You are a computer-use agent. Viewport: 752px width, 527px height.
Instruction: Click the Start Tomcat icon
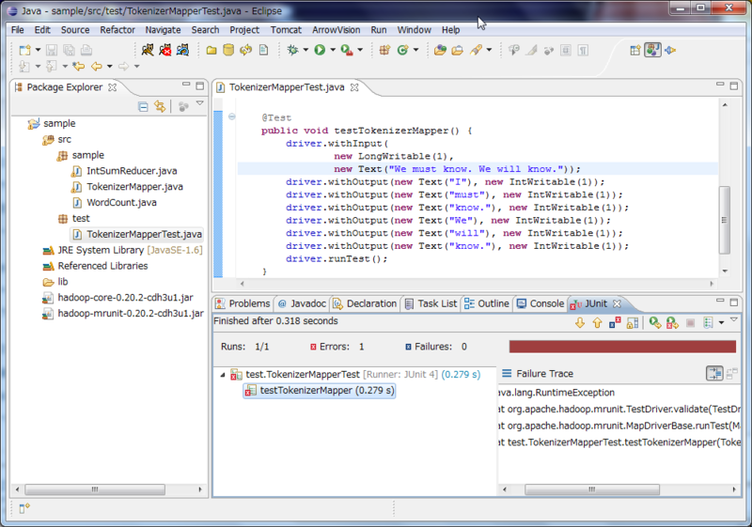148,50
